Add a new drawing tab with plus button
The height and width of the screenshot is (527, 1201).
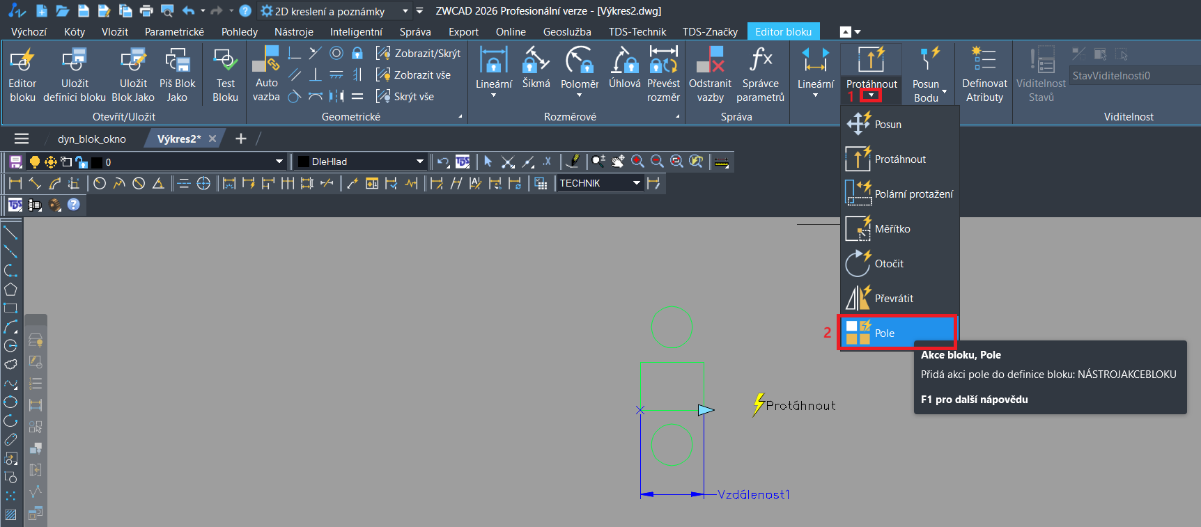(241, 139)
